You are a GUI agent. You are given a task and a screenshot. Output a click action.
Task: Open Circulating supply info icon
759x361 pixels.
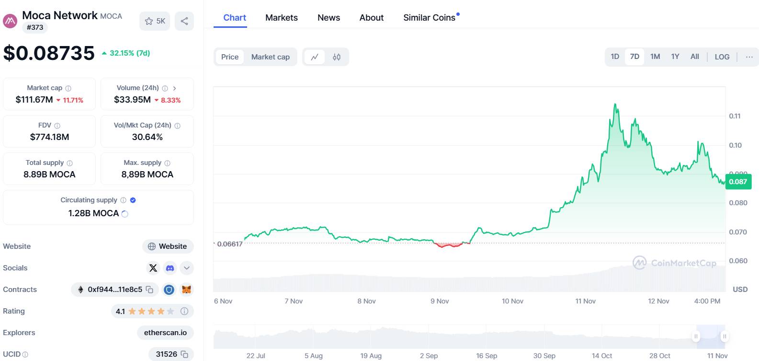click(124, 200)
